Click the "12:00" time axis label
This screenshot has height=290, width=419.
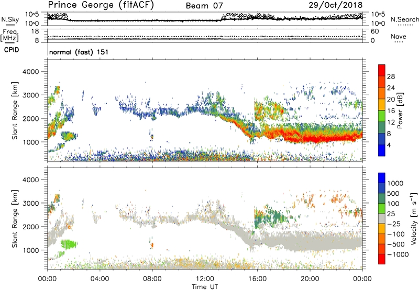tap(205, 279)
